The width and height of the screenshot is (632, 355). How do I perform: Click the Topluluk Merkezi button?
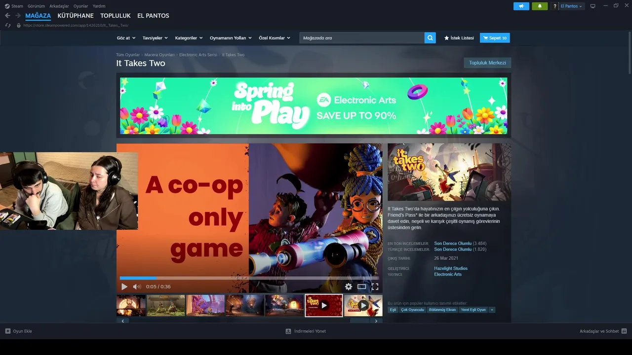click(487, 63)
